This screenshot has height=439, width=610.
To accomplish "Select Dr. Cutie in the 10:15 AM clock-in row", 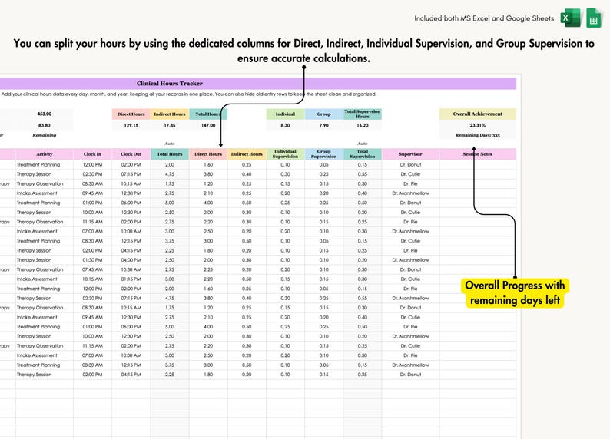I will pyautogui.click(x=410, y=279).
